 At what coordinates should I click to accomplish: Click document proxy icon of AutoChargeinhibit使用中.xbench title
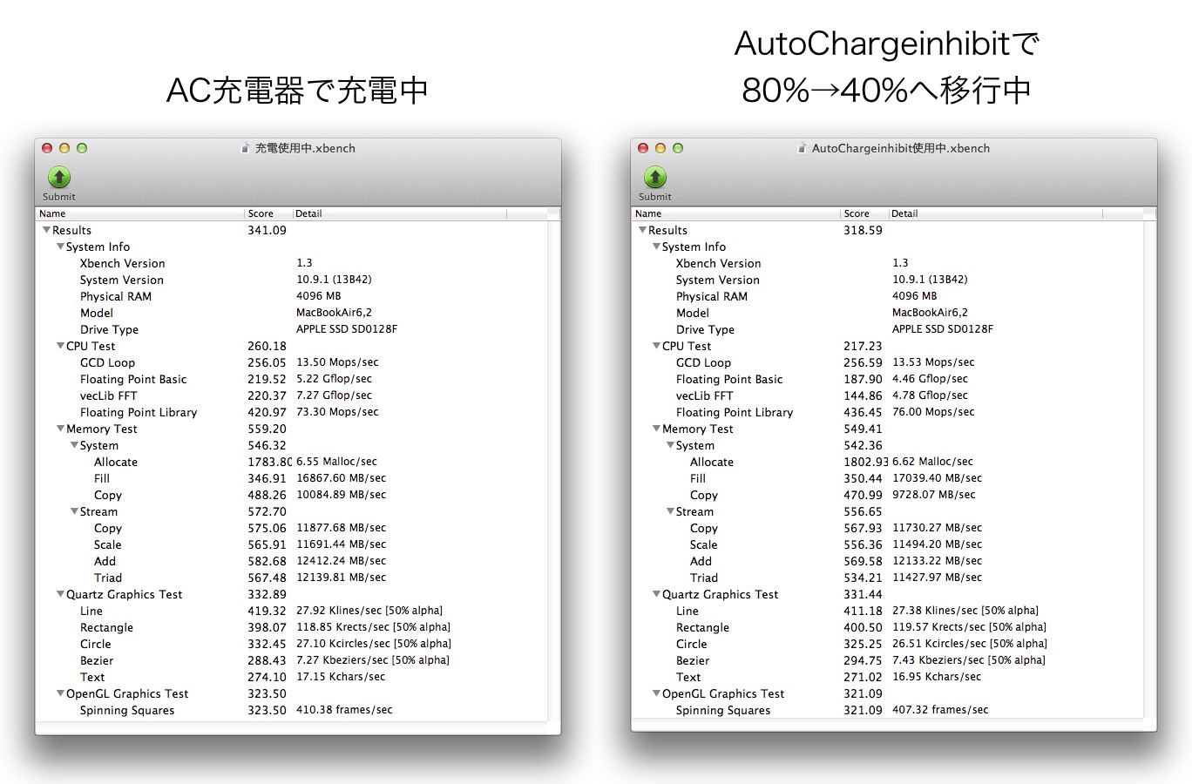tap(802, 148)
